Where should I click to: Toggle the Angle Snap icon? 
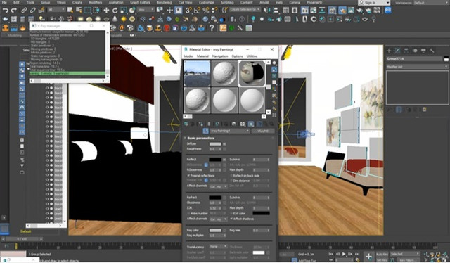point(197,11)
